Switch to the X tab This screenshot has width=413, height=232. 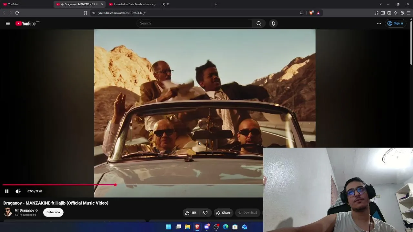click(x=186, y=4)
